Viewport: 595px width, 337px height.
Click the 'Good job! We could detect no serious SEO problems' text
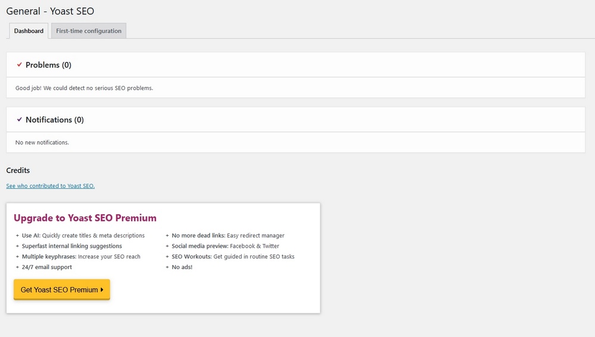pos(84,88)
